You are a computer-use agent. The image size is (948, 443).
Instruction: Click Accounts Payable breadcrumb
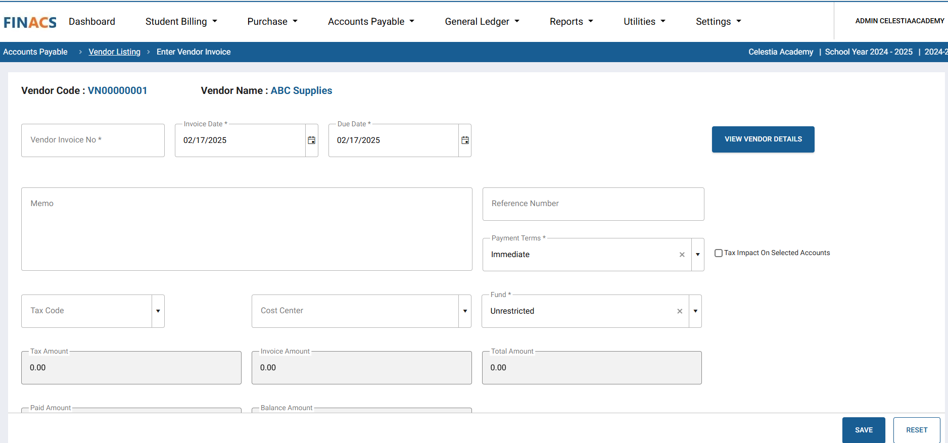(x=35, y=52)
